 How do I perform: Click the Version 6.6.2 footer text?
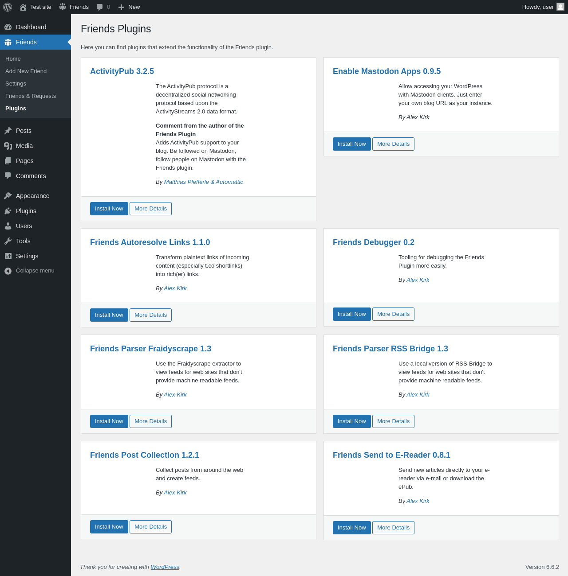[542, 567]
